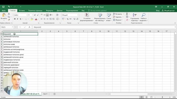The width and height of the screenshot is (177, 99).
Task: Switch to the Вставка tab
Action: pos(22,10)
